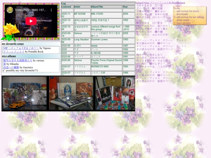Open the YouTube video options menu
Viewport: 211px width, 158px height.
point(51,10)
